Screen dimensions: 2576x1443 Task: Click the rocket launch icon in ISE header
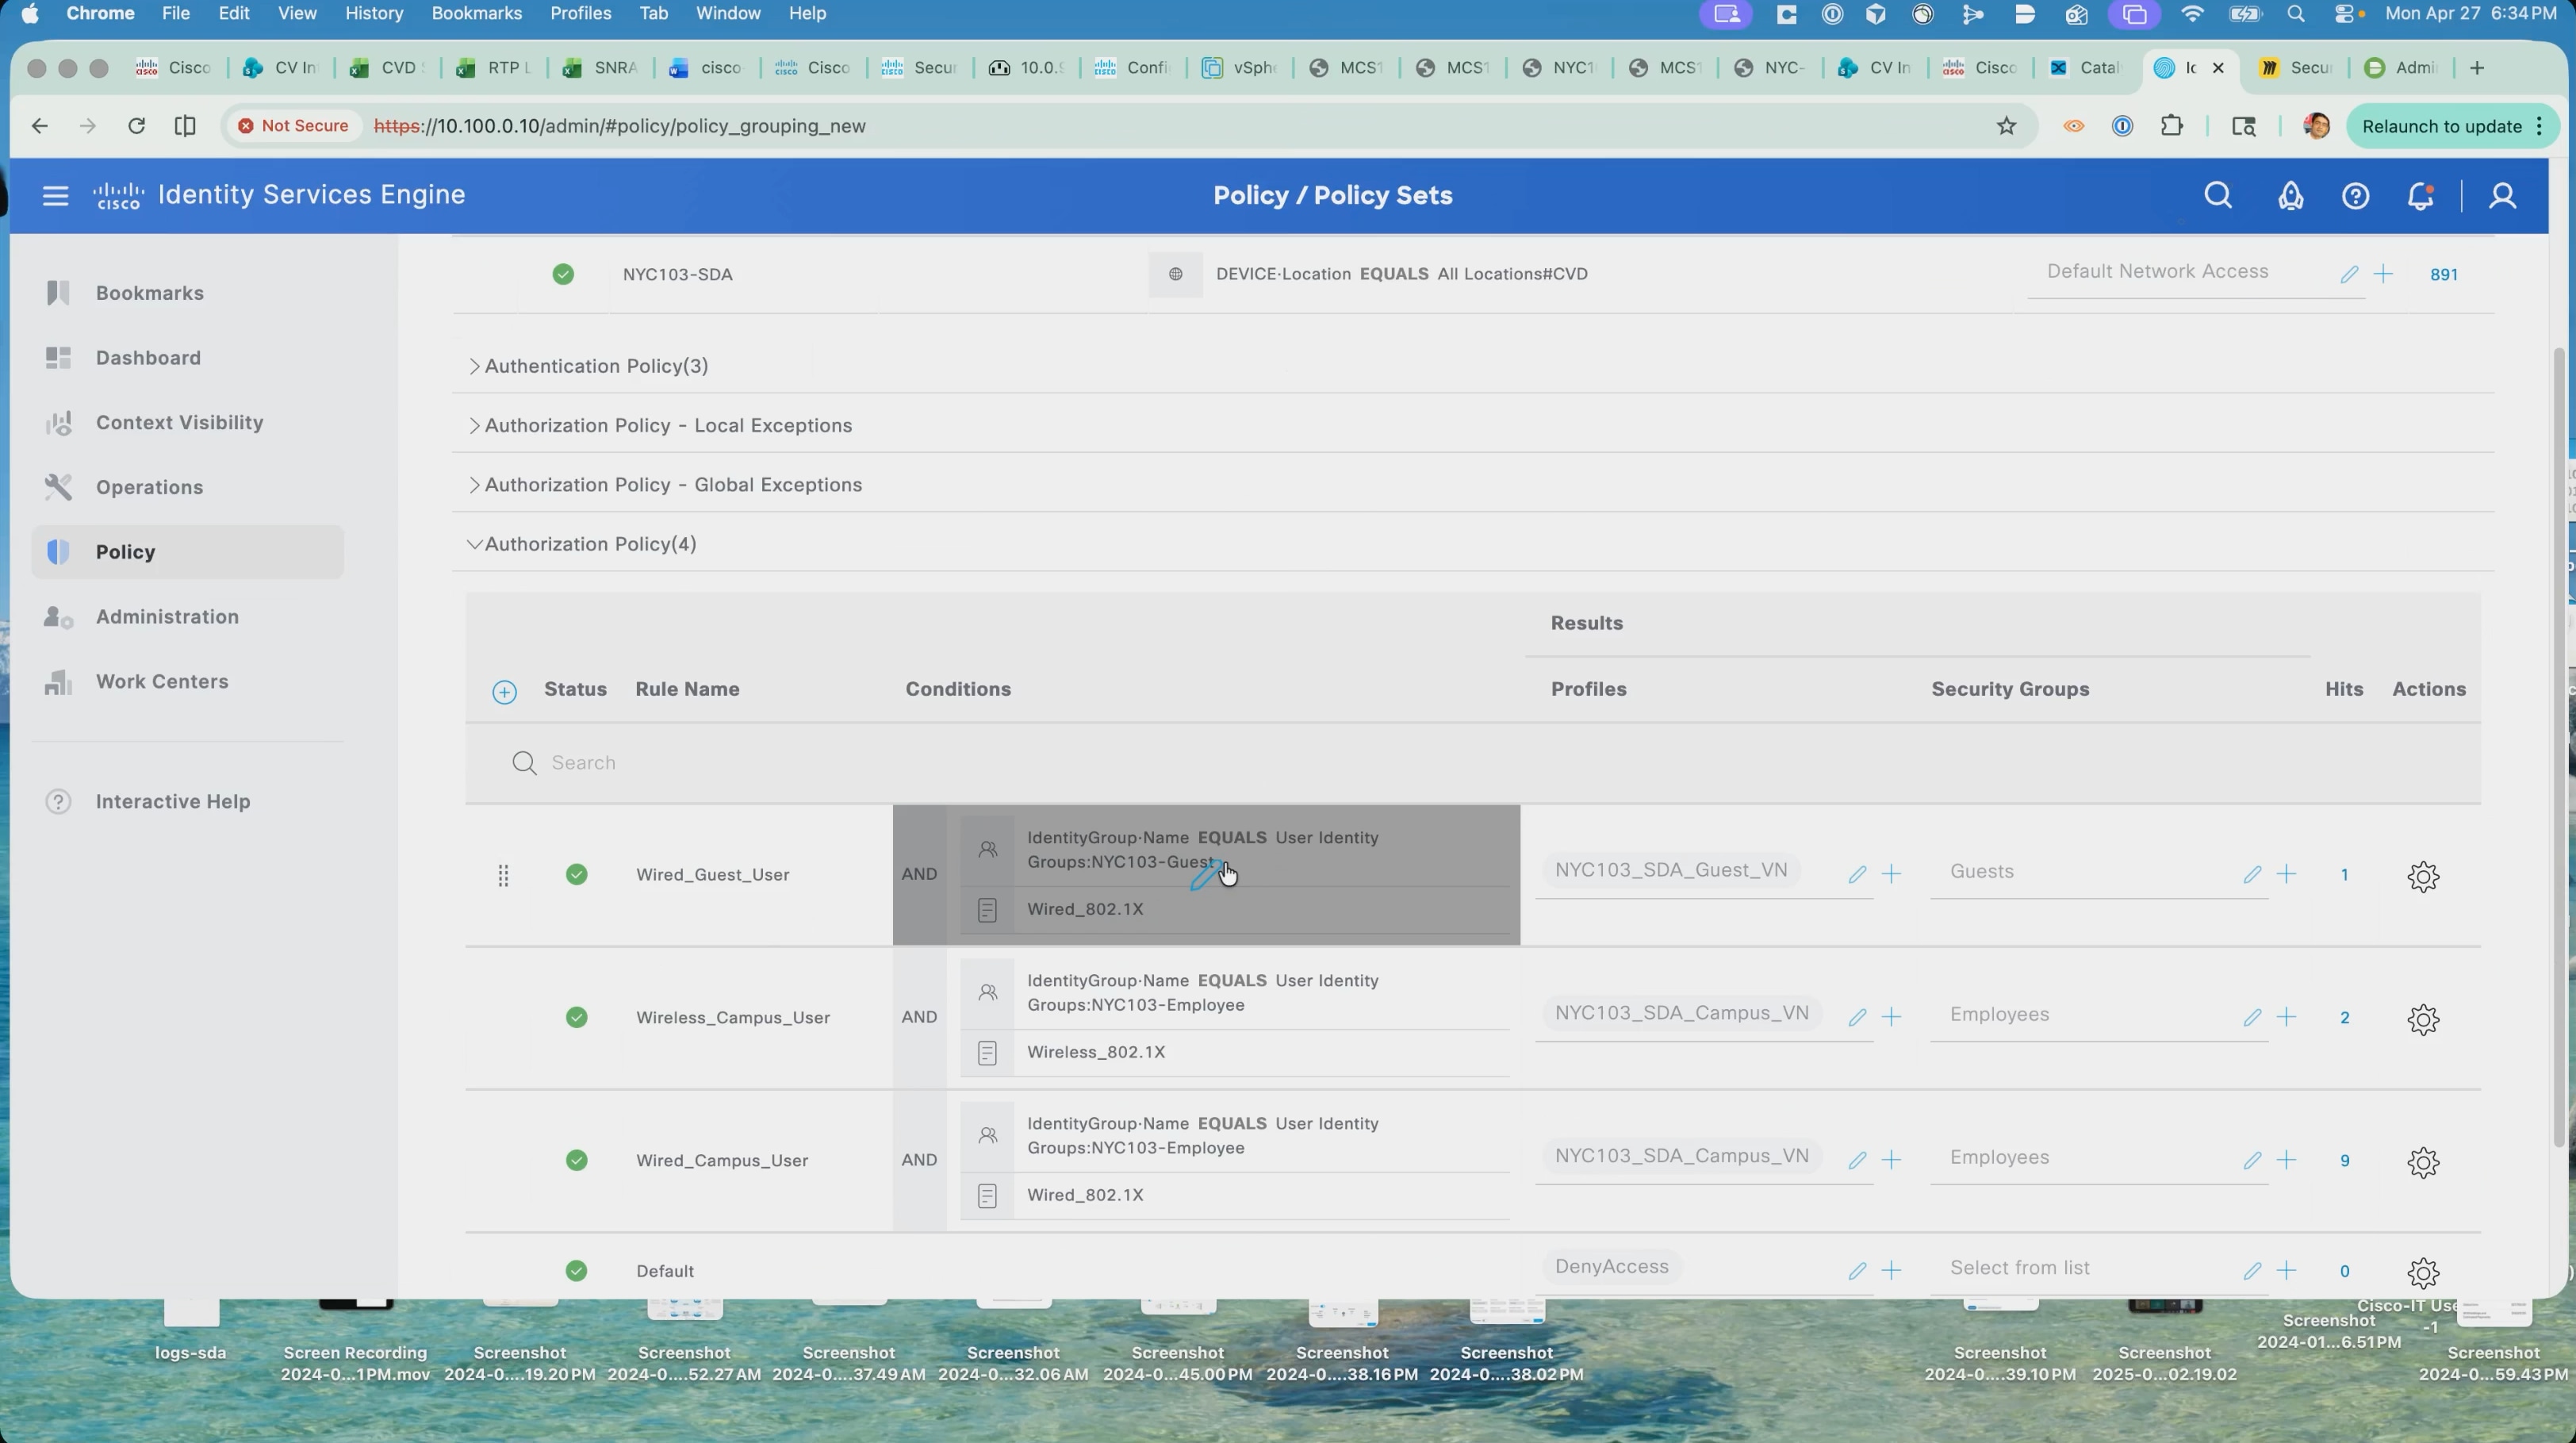tap(2290, 196)
